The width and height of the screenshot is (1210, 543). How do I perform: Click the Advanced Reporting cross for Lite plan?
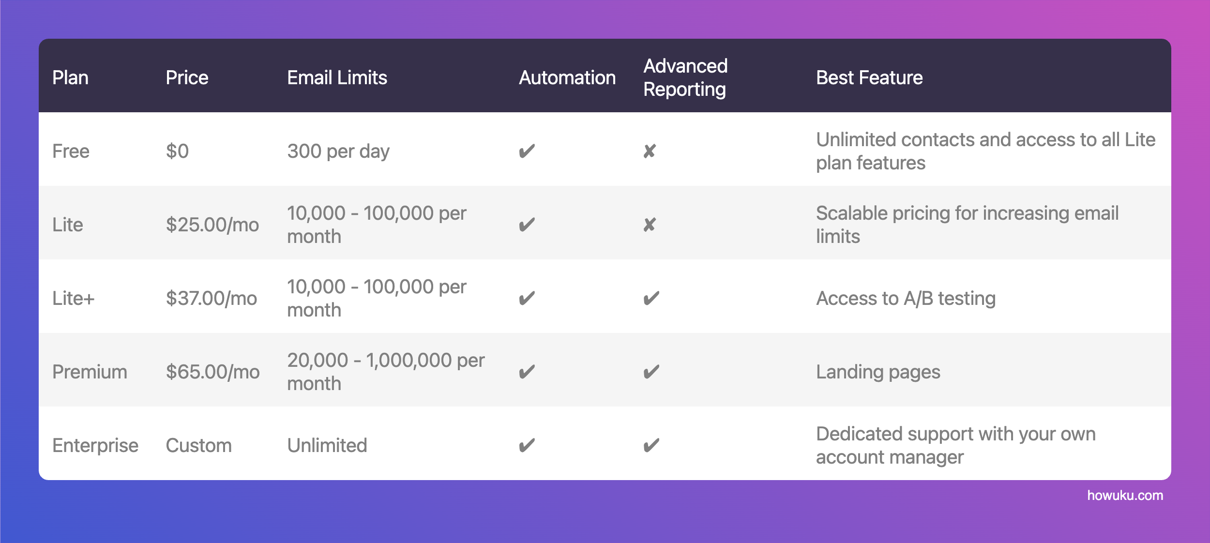[x=650, y=225]
